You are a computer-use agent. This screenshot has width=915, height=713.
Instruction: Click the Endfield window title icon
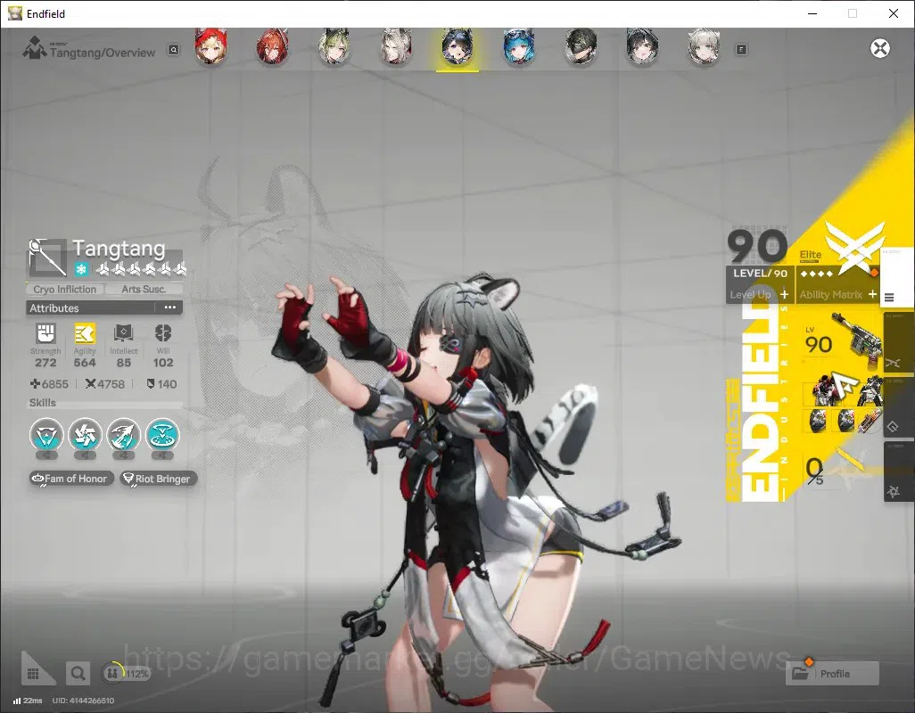click(x=15, y=12)
